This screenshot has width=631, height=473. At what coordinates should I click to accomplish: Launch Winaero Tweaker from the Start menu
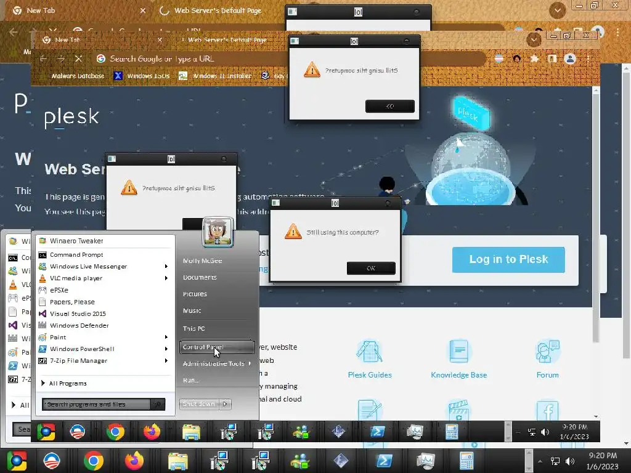coord(105,241)
